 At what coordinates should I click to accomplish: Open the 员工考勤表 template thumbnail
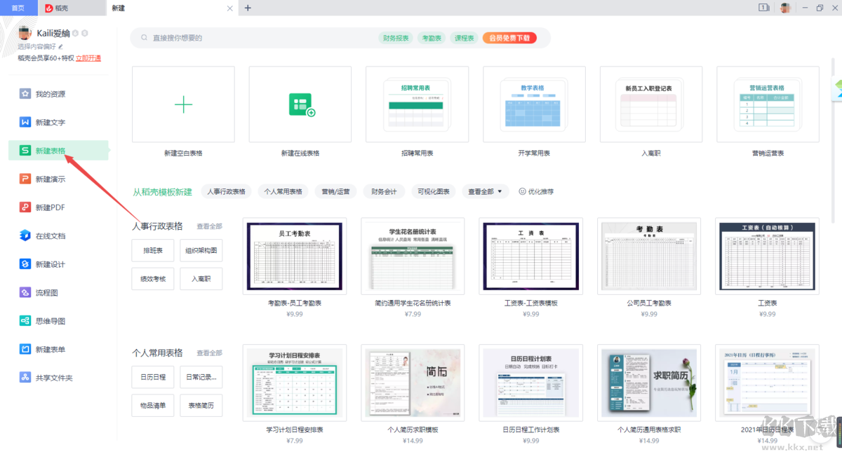click(x=294, y=256)
